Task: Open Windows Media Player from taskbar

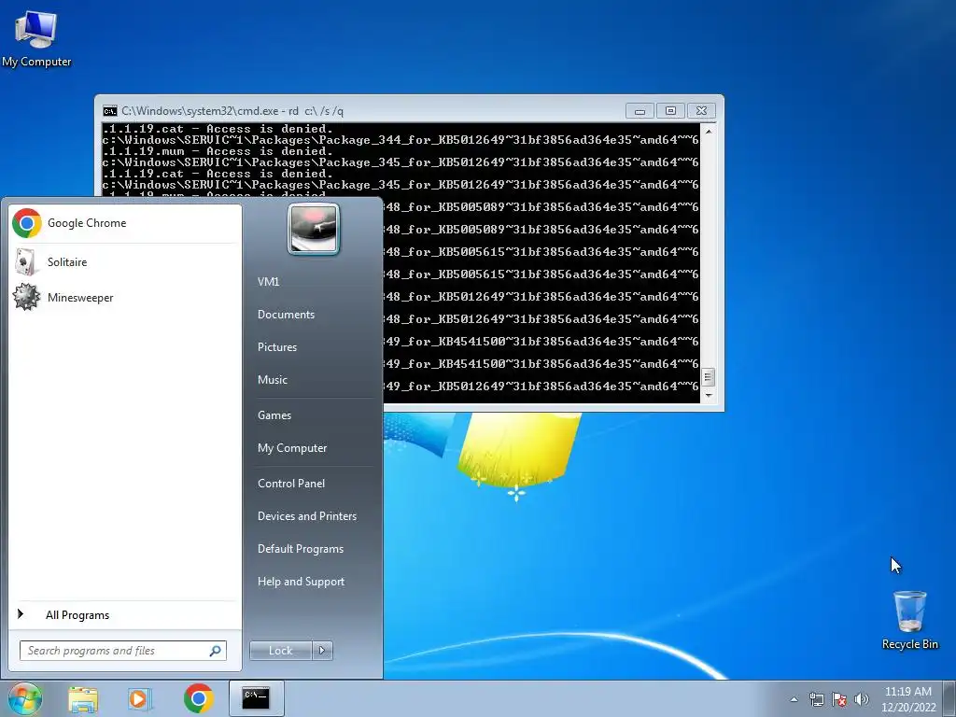Action: click(x=140, y=699)
